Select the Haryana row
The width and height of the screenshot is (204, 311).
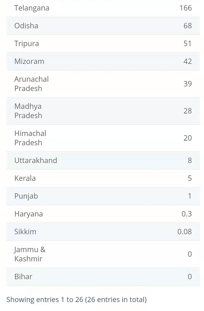click(103, 214)
